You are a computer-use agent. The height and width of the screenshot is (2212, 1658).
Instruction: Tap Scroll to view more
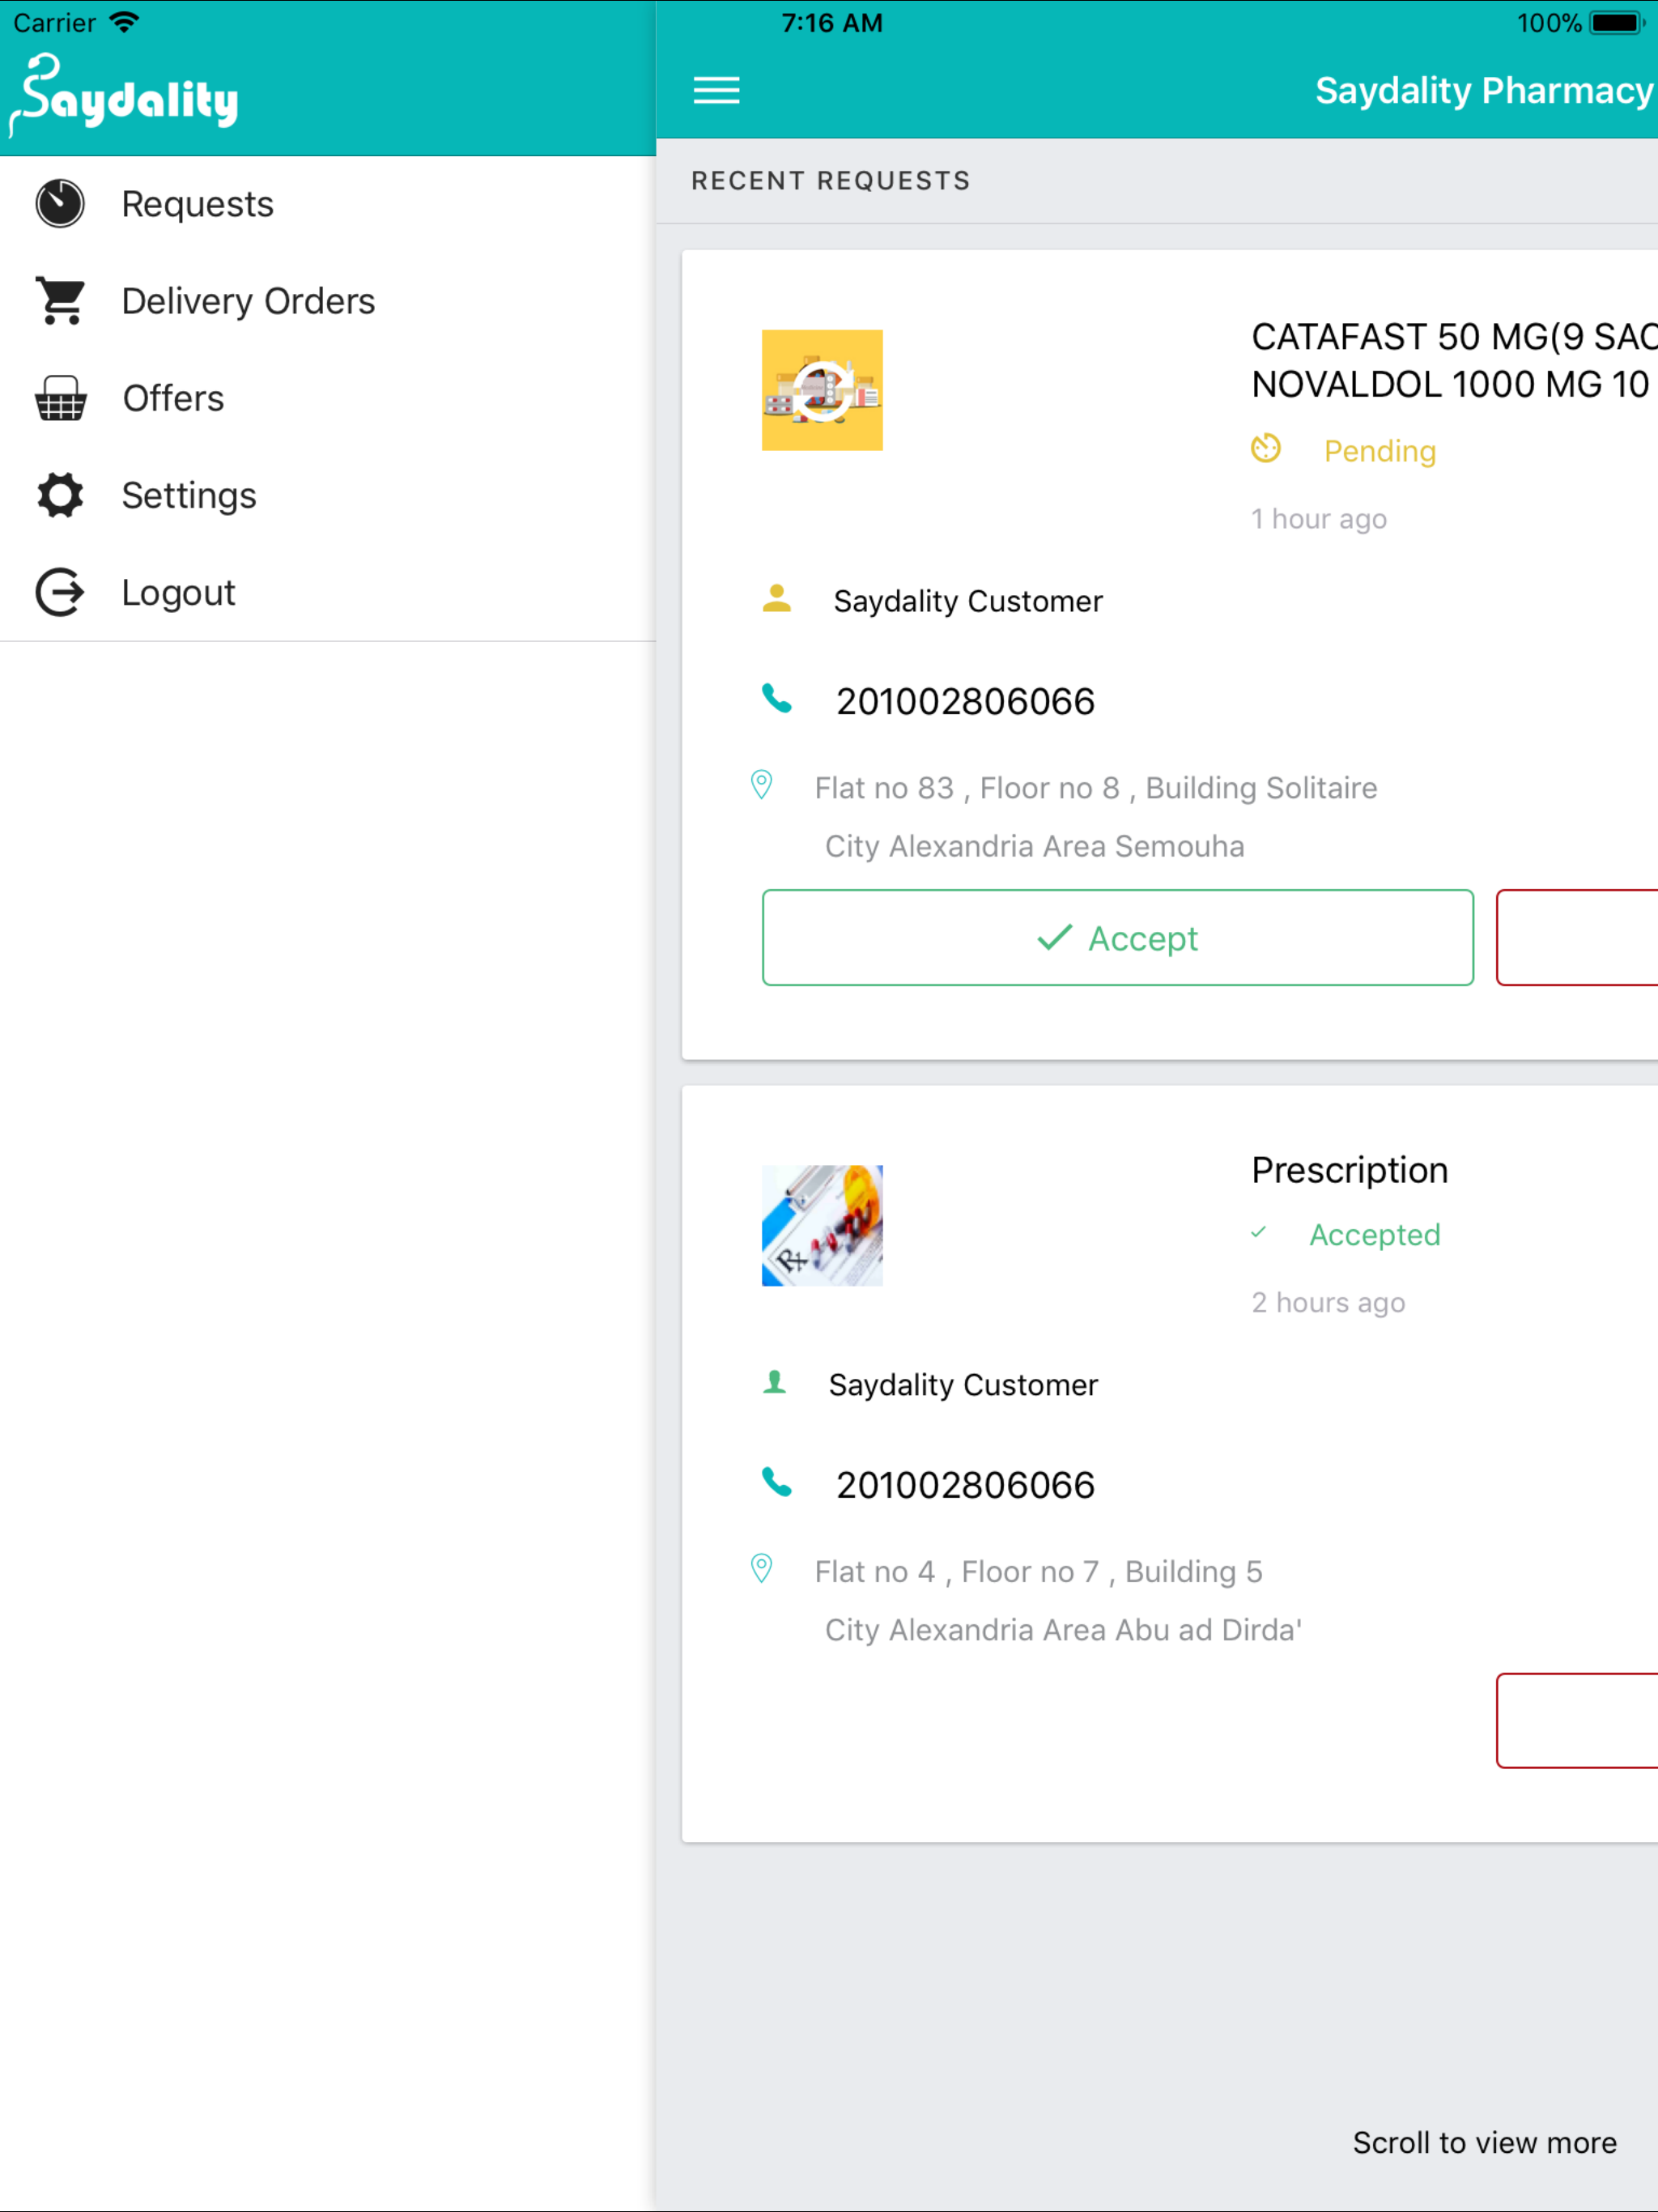coord(1484,2142)
